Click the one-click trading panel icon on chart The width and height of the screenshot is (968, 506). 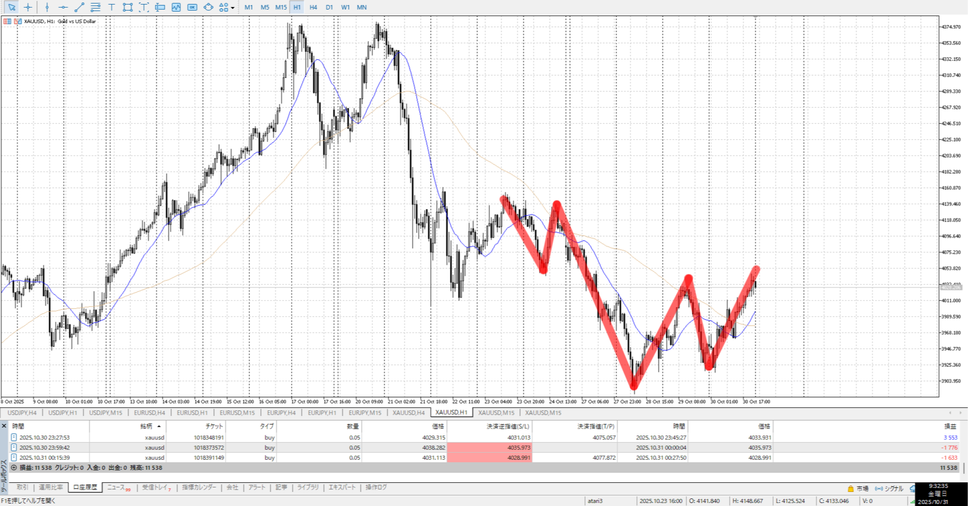click(x=8, y=21)
